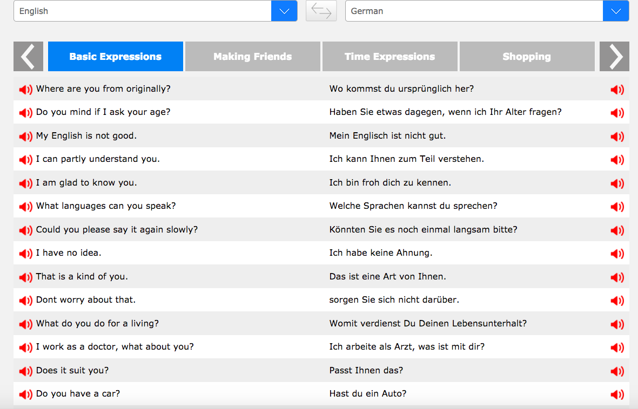Swap the English and German languages
638x409 pixels.
pos(321,11)
